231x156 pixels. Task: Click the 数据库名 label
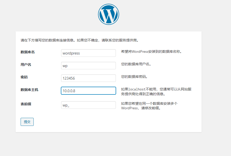[28, 52]
